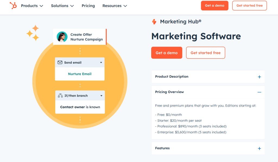Expand the Resources chevron arrow
Image resolution: width=278 pixels, height=162 pixels.
(x=125, y=6)
